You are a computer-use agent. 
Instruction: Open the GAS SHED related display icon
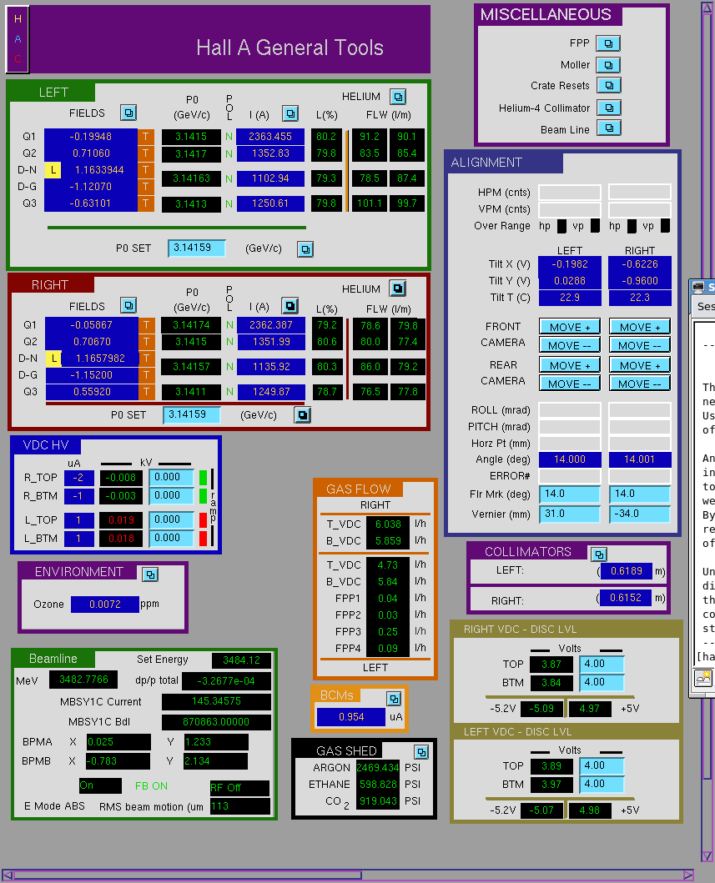click(x=421, y=752)
